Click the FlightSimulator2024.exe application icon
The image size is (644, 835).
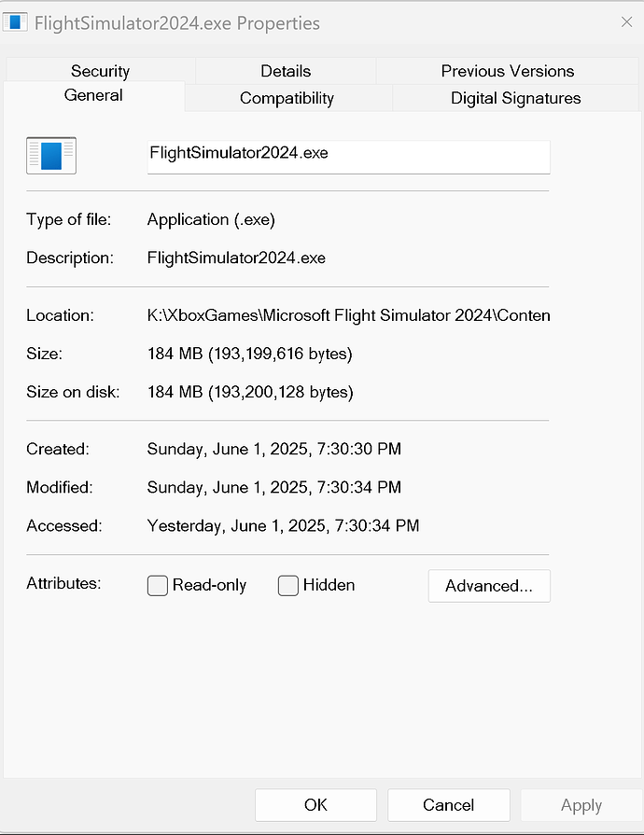pos(50,155)
